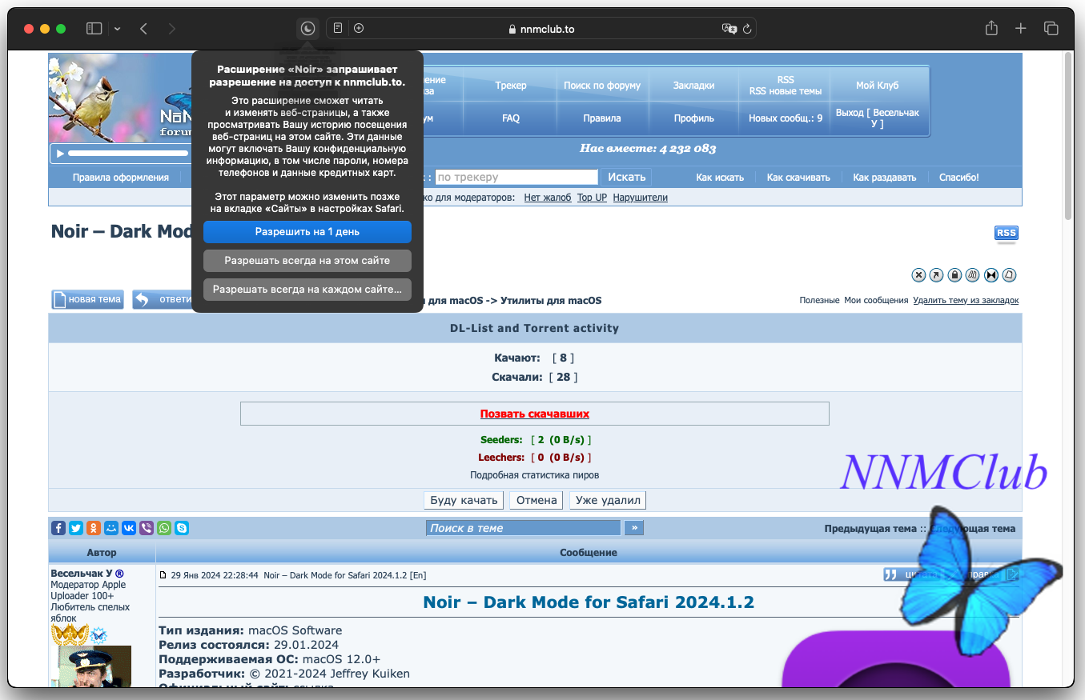
Task: Share topic on Facebook
Action: click(x=58, y=528)
